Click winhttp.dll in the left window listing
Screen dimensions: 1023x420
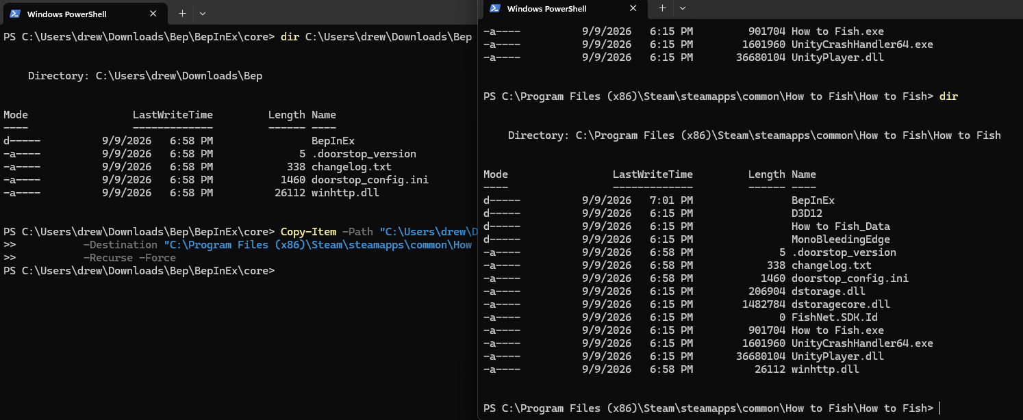(x=345, y=193)
